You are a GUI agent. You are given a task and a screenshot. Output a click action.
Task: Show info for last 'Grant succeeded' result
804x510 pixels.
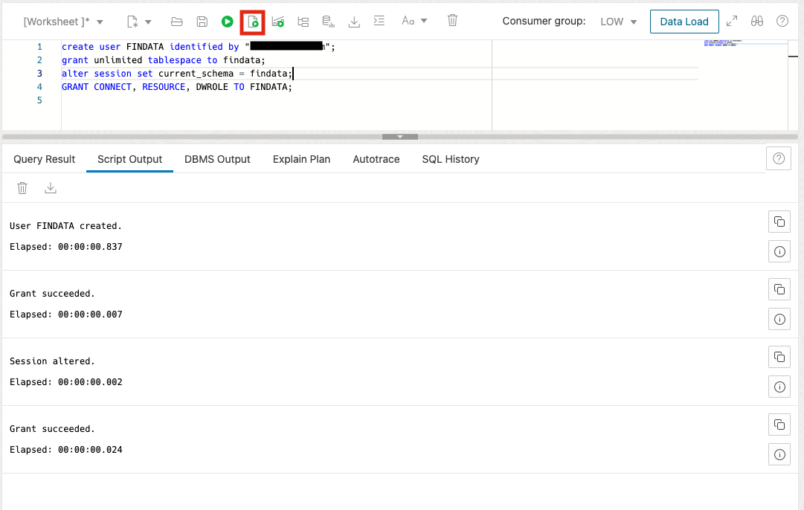pos(779,455)
